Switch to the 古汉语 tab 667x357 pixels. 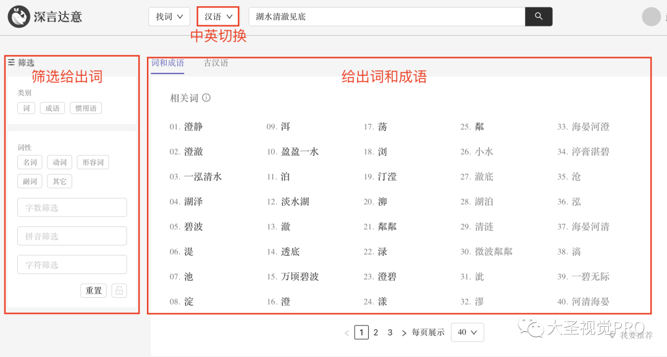(216, 63)
